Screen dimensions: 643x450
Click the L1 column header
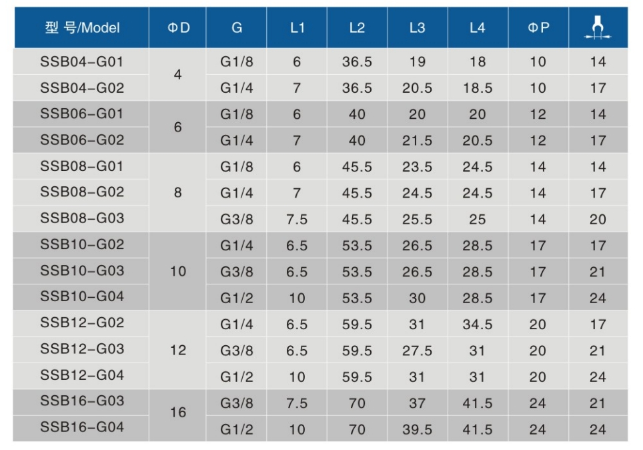[x=297, y=28]
